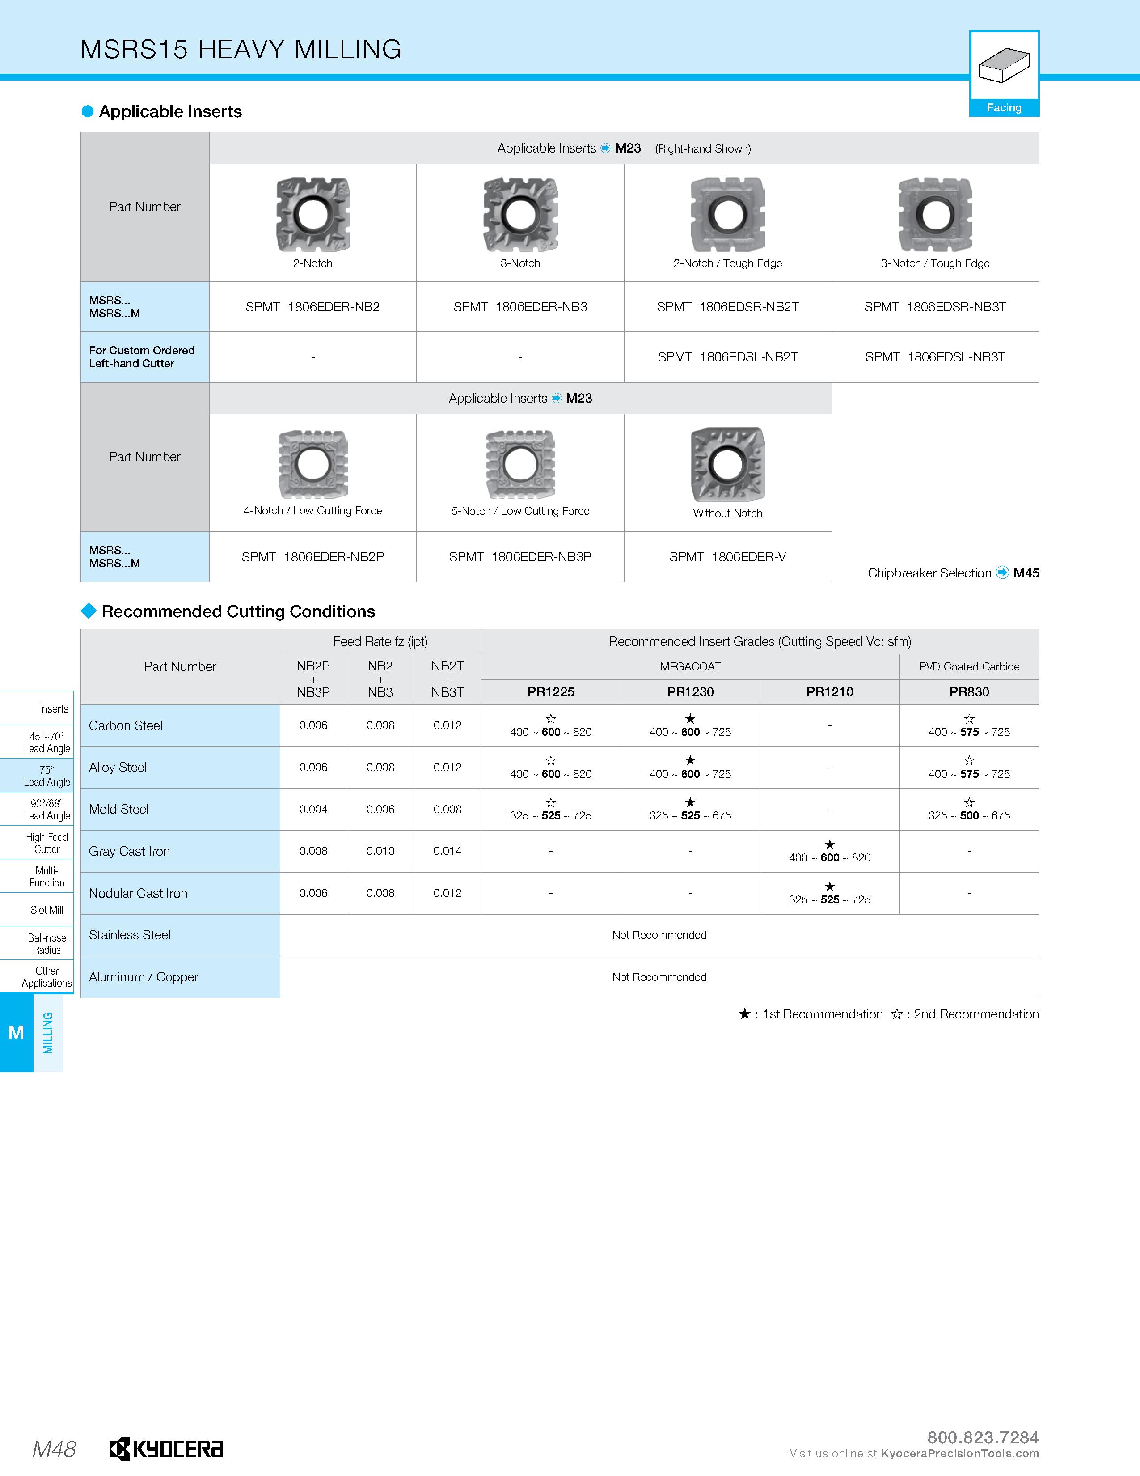This screenshot has width=1140, height=1476.
Task: Select part number SPMT 1806EDER-NB2
Action: [312, 307]
